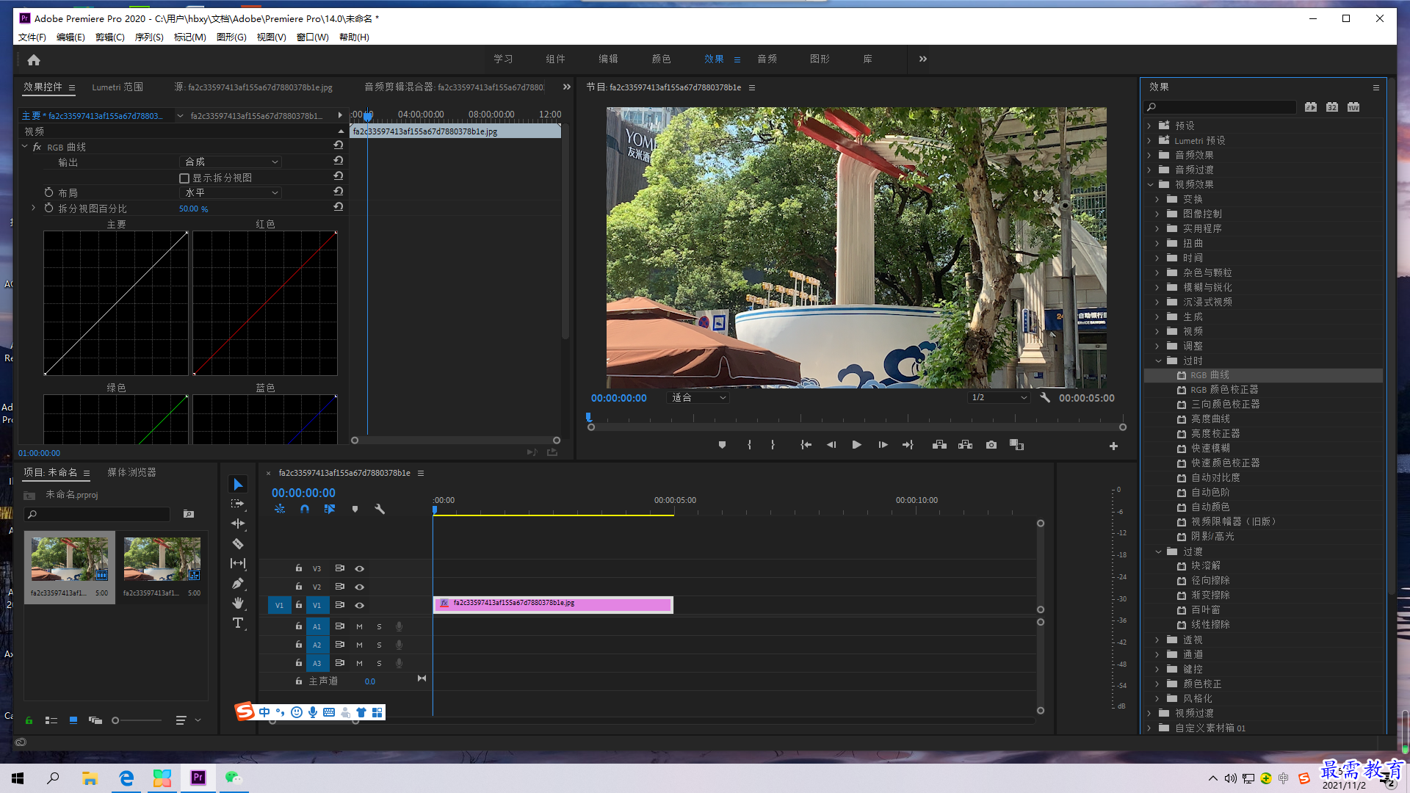Open Program monitor settings wrench
Image resolution: width=1410 pixels, height=793 pixels.
pos(1045,398)
